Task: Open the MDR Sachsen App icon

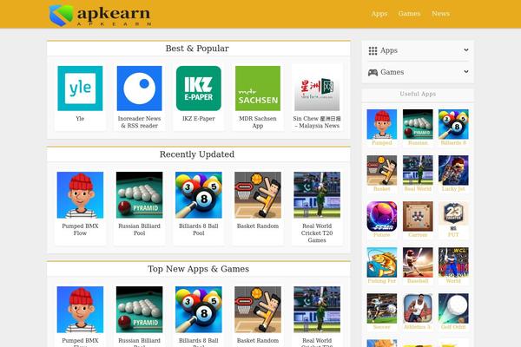Action: click(258, 88)
